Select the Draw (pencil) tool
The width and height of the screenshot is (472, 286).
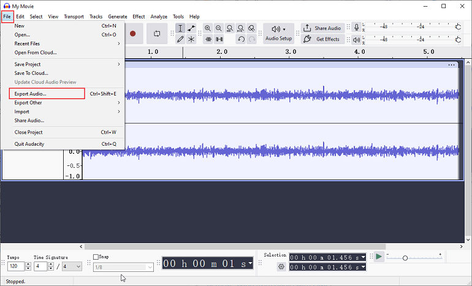pyautogui.click(x=180, y=39)
